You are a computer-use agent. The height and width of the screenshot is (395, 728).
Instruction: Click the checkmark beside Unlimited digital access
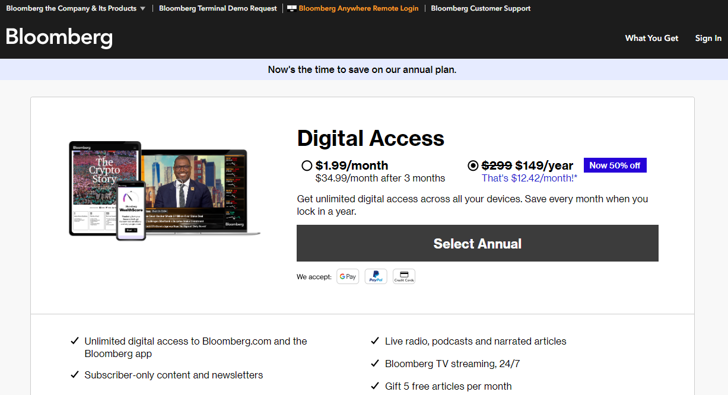(x=75, y=340)
